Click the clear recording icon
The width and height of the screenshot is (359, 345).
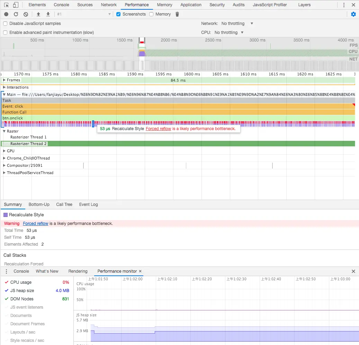point(26,14)
